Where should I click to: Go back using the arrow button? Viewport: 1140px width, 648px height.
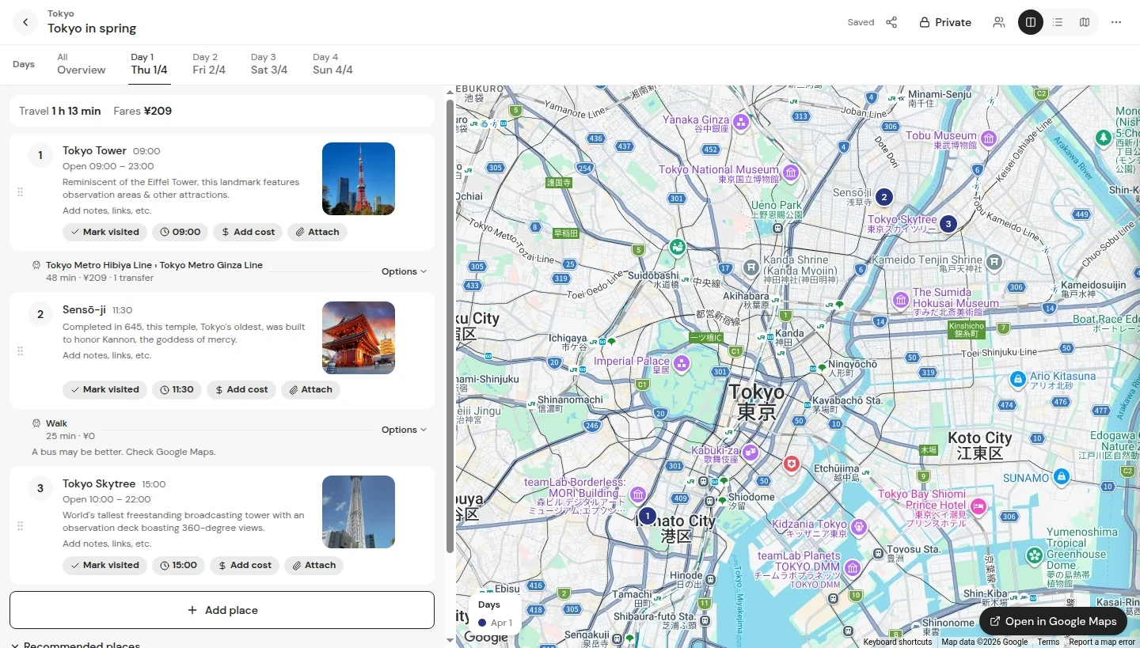25,22
